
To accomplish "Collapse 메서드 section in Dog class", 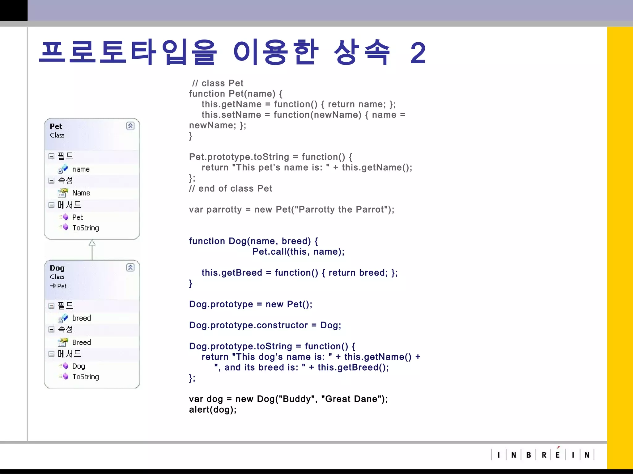I will point(51,354).
